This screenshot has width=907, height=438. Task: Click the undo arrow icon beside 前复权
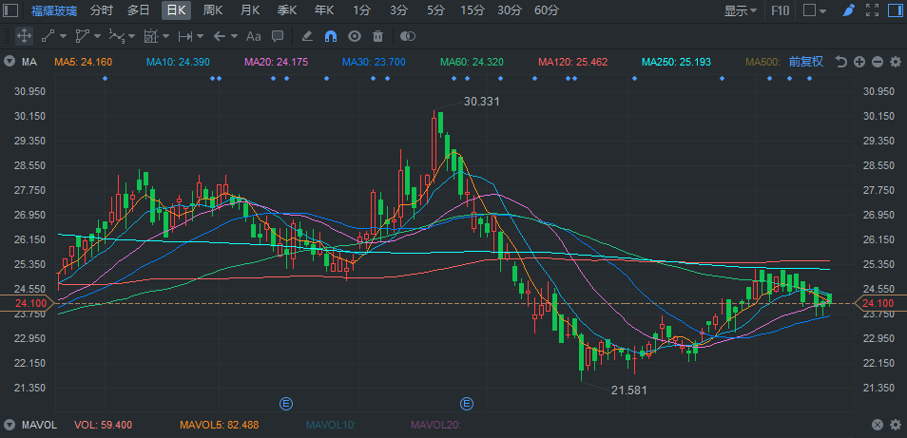841,62
